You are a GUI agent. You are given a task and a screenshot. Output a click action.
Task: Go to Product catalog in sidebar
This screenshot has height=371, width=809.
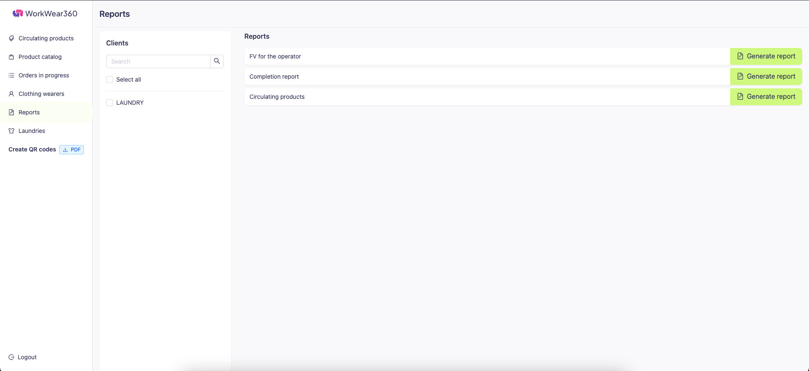coord(40,57)
